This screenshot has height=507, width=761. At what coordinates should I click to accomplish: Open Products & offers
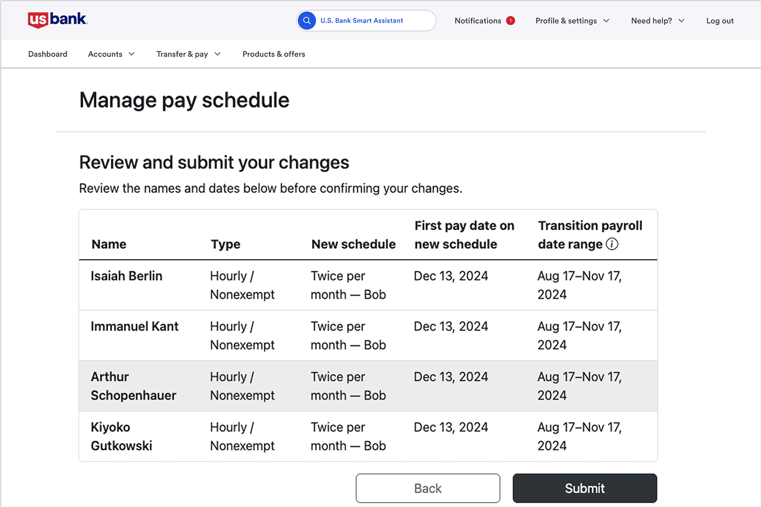273,54
